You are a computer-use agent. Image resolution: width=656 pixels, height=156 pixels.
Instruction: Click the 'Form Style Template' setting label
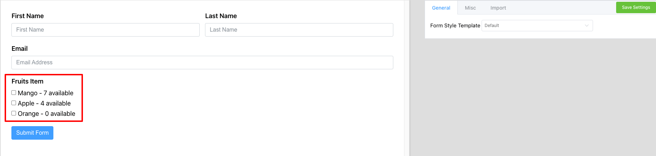pyautogui.click(x=455, y=26)
